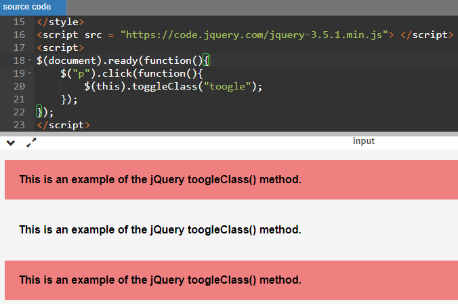Place cursor at highlighted closing brace line 22
Screen dimensions: 458x304
pos(39,112)
